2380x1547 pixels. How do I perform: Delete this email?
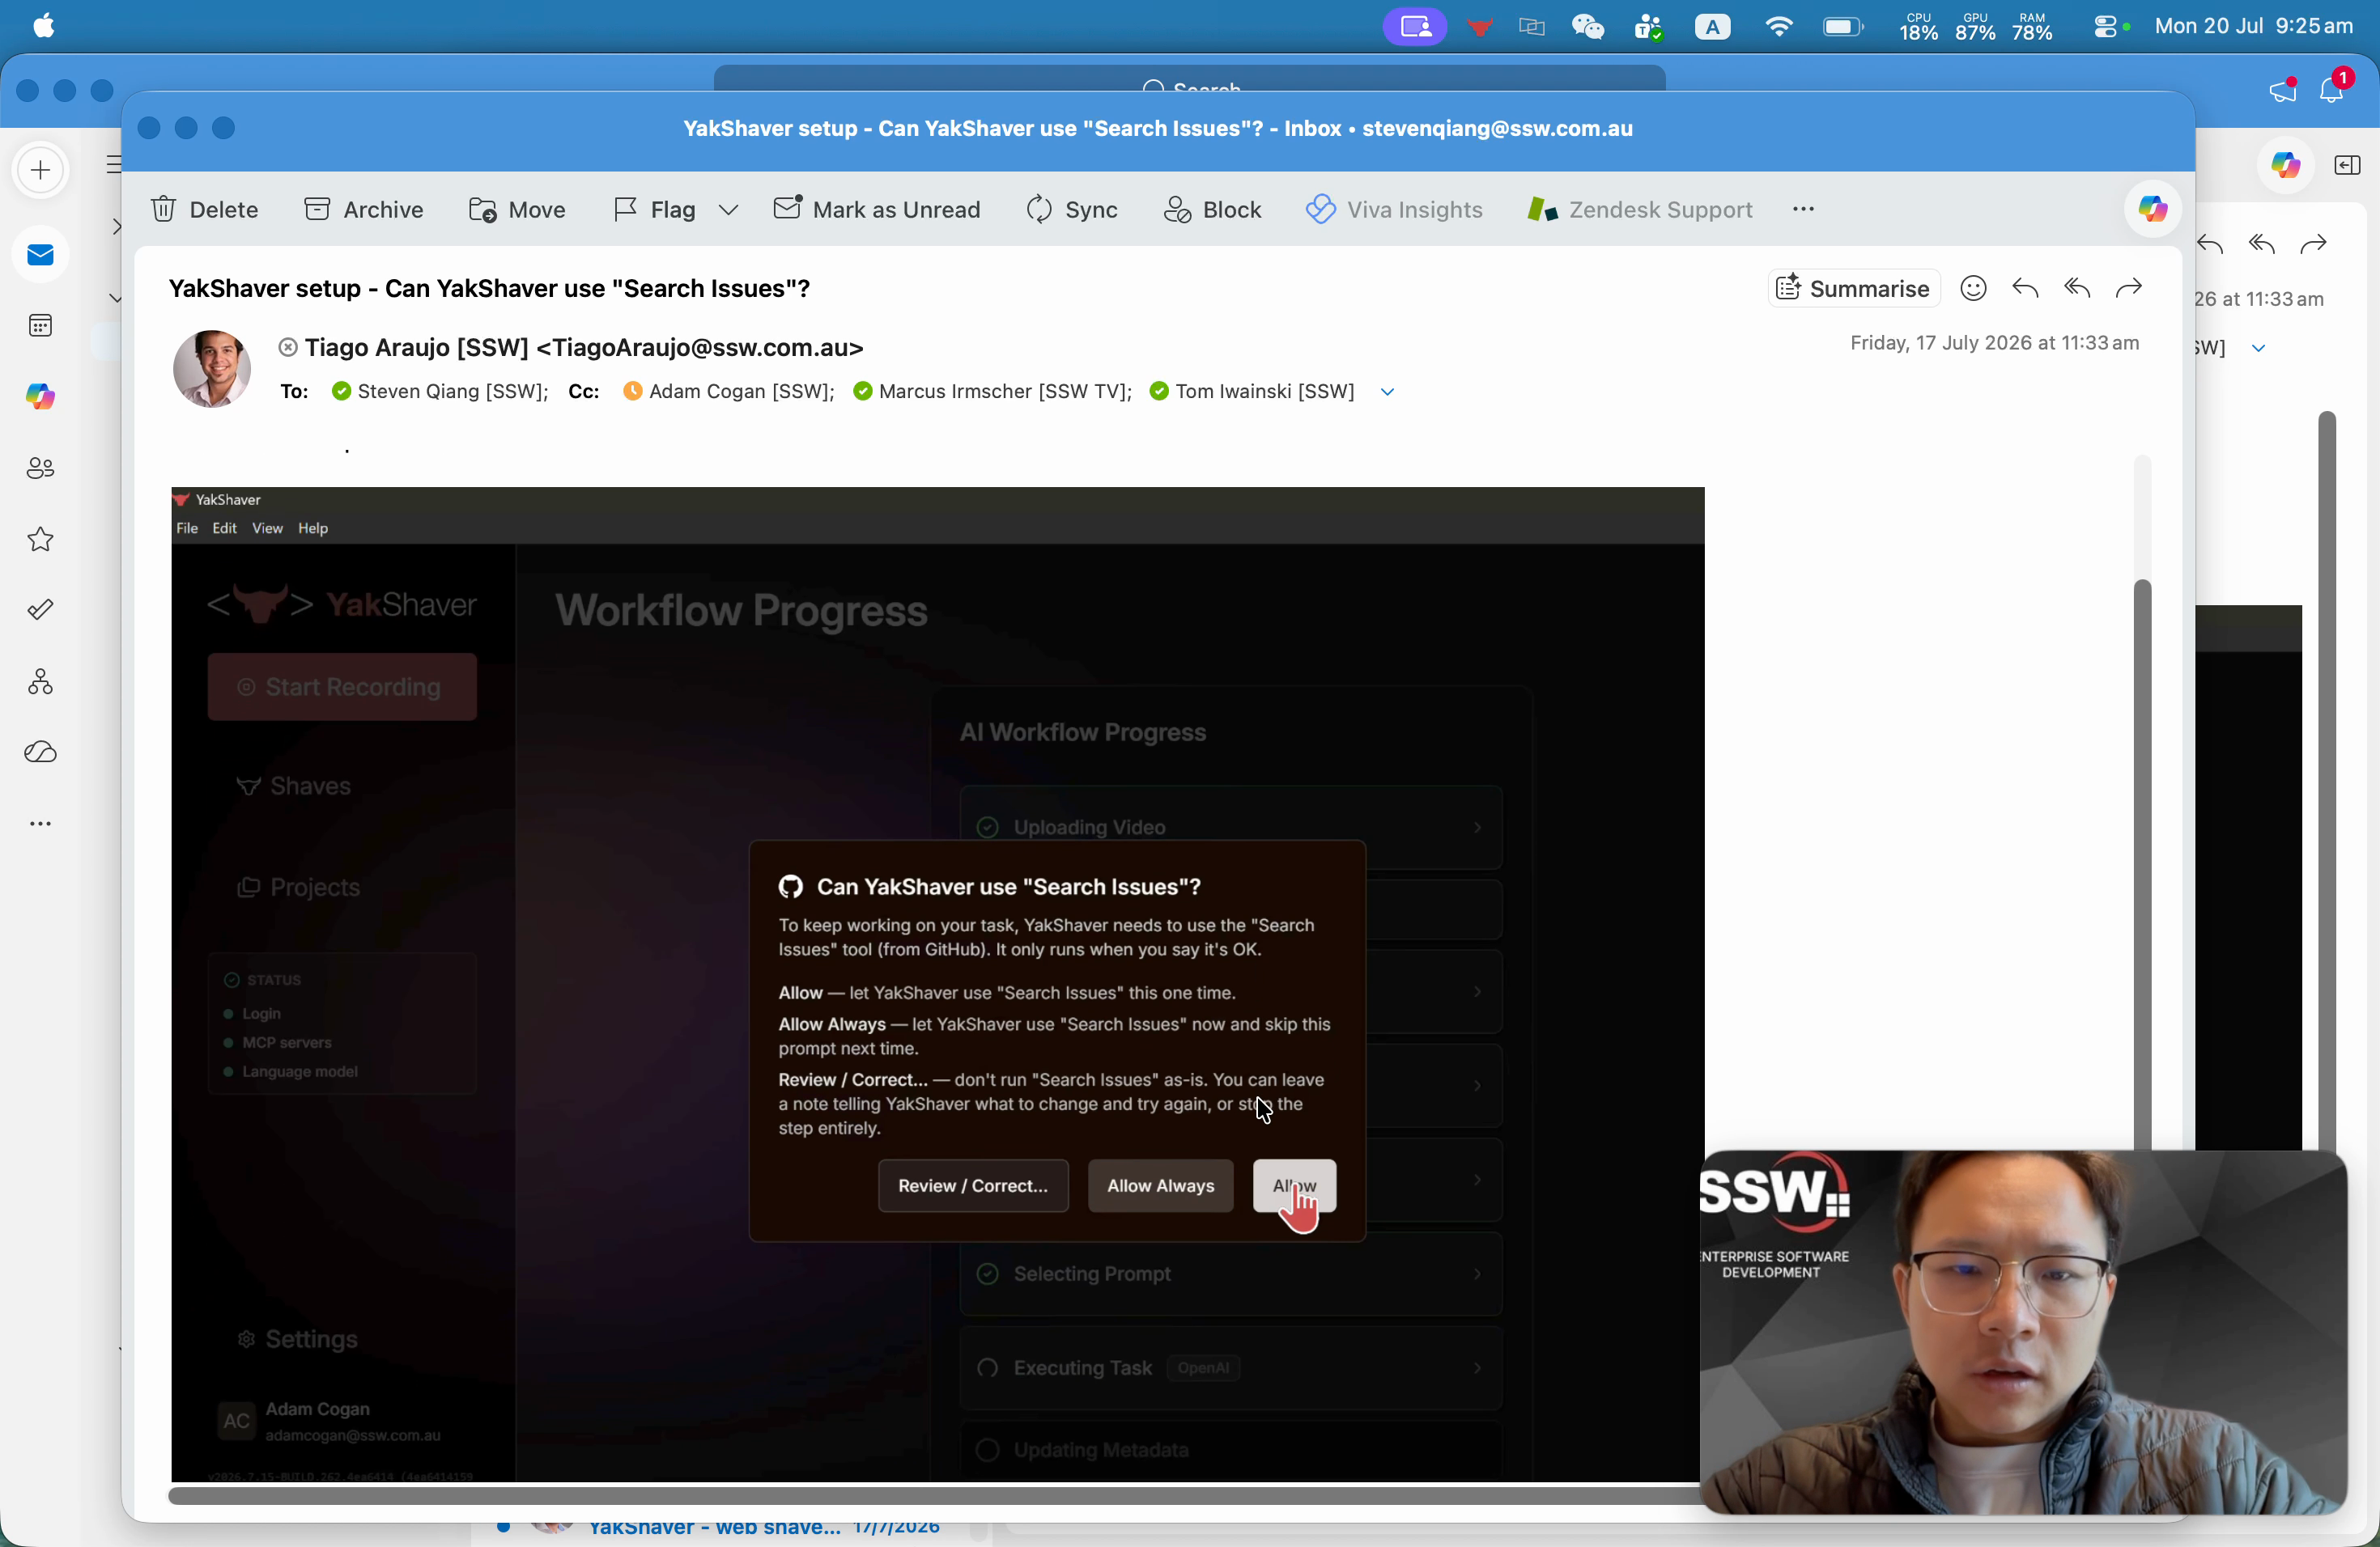(x=205, y=210)
